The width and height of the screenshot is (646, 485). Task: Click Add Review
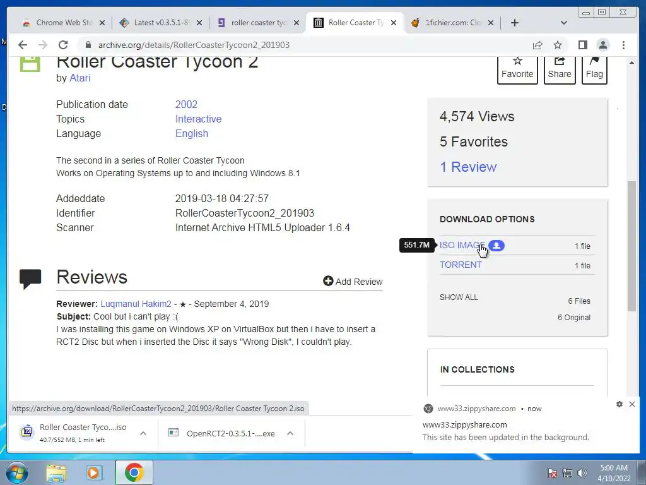353,281
